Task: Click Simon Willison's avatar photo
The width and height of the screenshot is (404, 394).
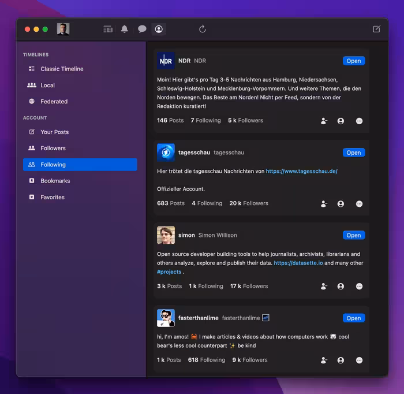Action: click(x=166, y=235)
